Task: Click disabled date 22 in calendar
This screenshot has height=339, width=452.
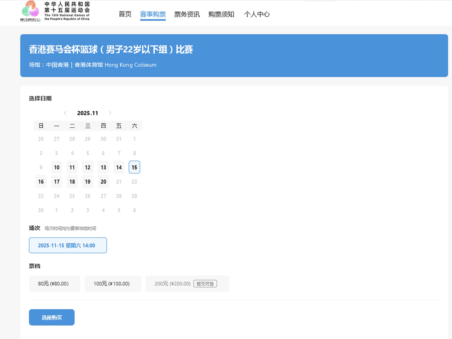Action: 135,182
